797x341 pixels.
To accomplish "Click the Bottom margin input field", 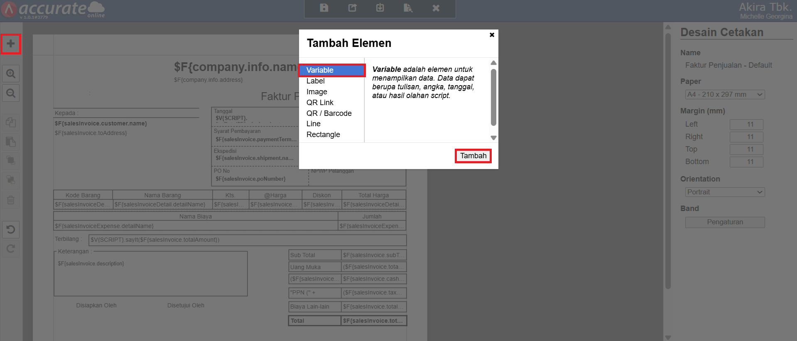I will coord(746,162).
